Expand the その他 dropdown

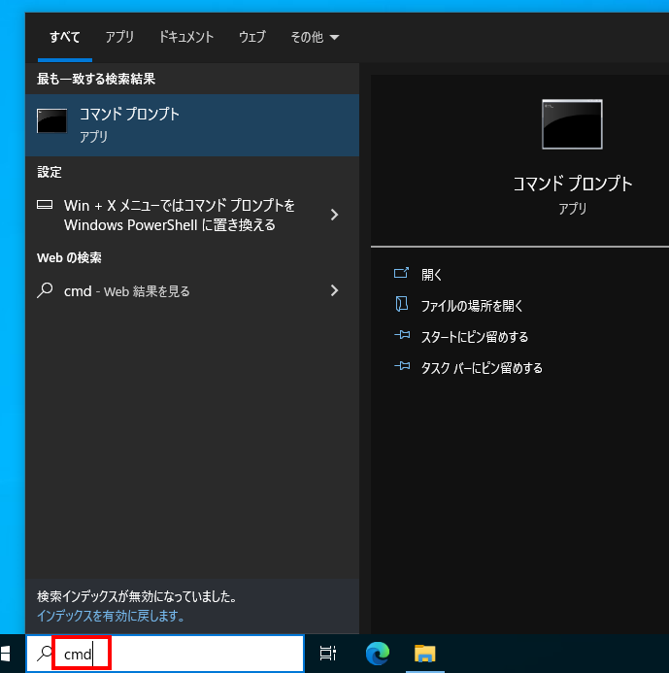(x=315, y=37)
